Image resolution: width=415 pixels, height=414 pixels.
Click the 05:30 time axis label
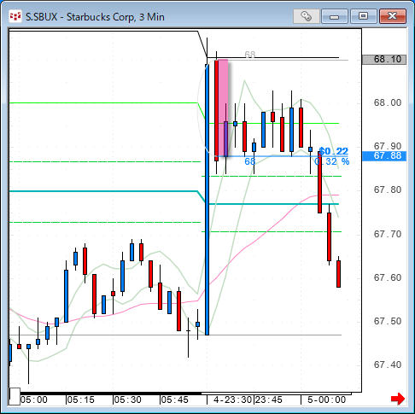tap(128, 399)
